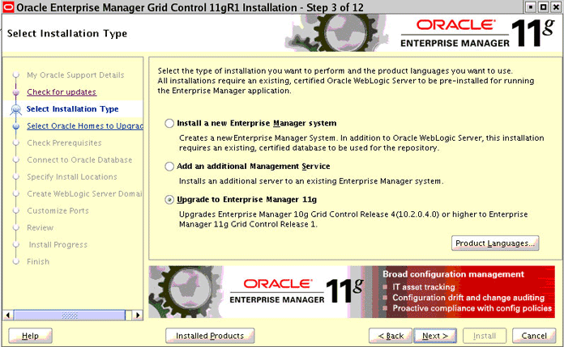Go to previous step with Back

pyautogui.click(x=391, y=336)
